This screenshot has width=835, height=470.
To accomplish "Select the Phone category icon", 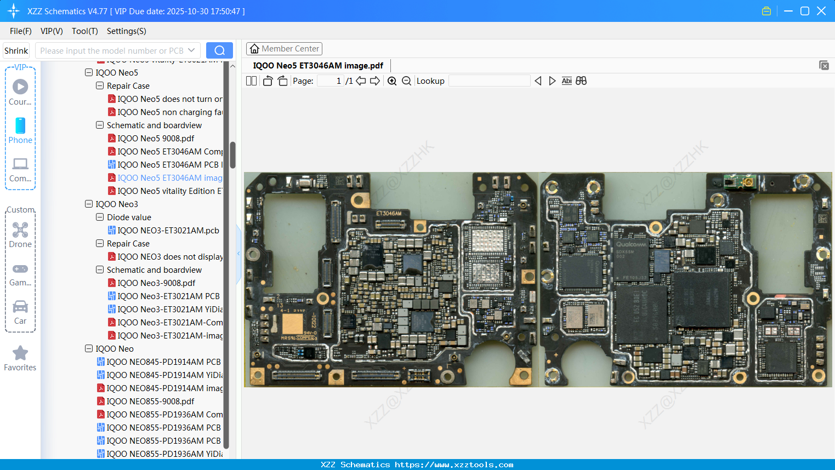I will pyautogui.click(x=20, y=130).
